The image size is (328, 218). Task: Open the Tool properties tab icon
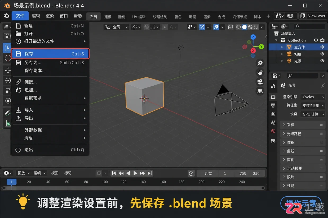click(x=273, y=86)
